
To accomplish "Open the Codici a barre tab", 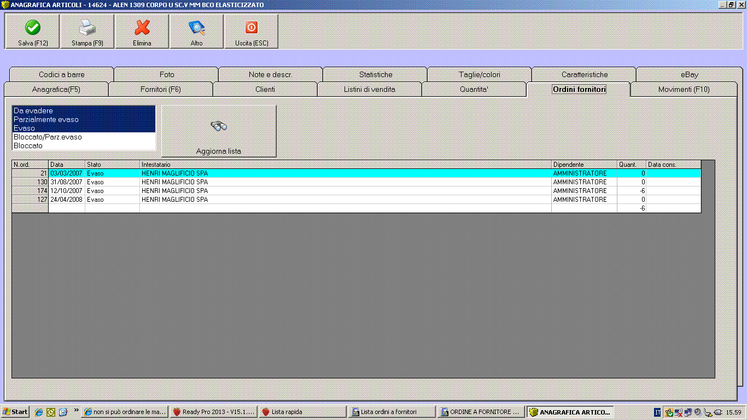I will point(62,74).
